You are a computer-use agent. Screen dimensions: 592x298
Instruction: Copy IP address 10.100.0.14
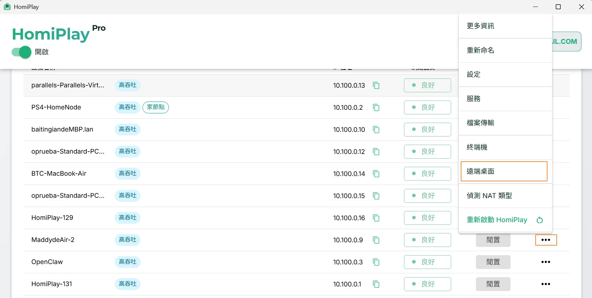pyautogui.click(x=376, y=174)
